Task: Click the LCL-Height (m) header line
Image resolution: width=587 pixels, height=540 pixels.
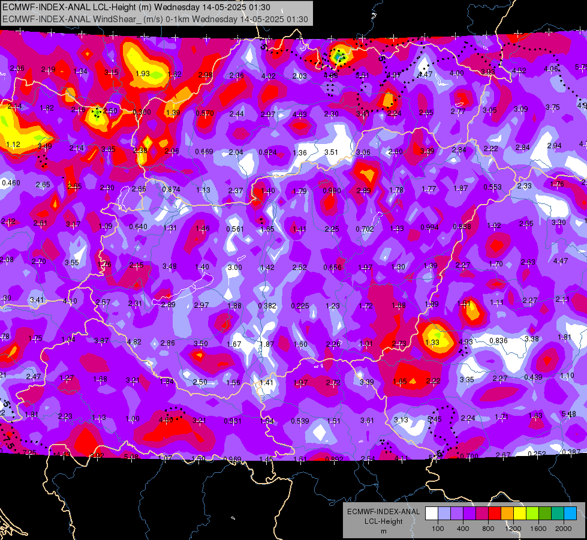Action: click(136, 7)
